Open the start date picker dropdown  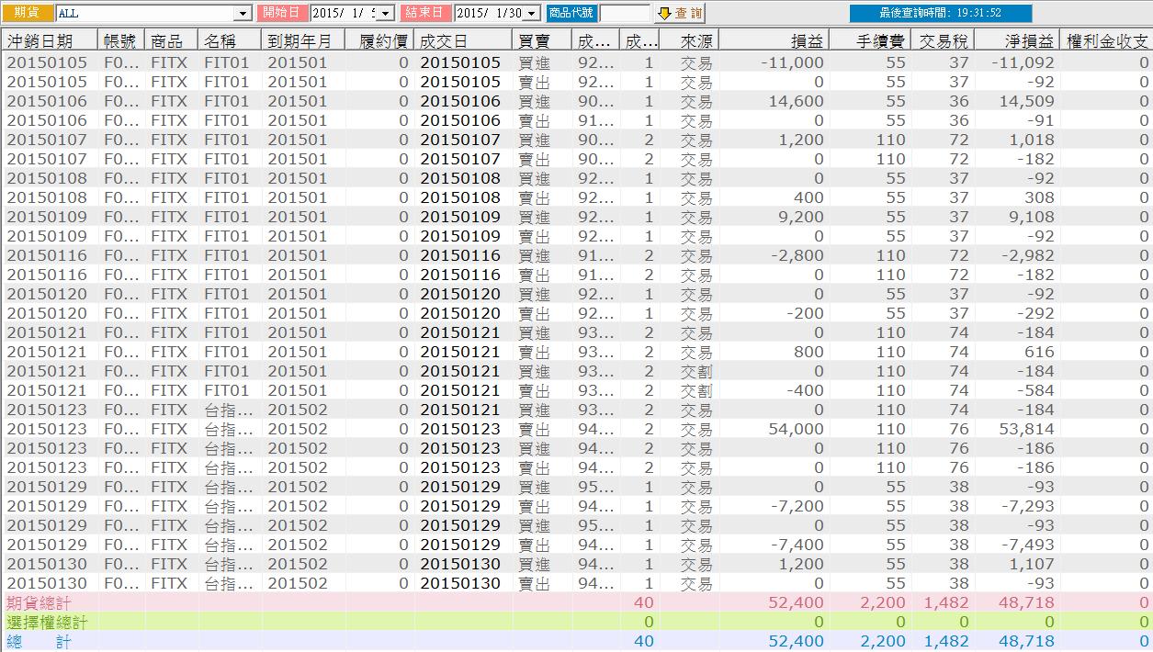click(x=386, y=13)
